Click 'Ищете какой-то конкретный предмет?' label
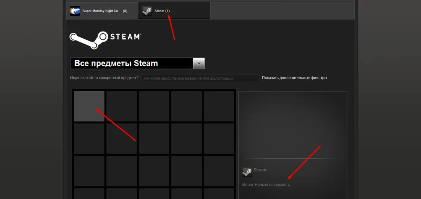 coord(104,78)
